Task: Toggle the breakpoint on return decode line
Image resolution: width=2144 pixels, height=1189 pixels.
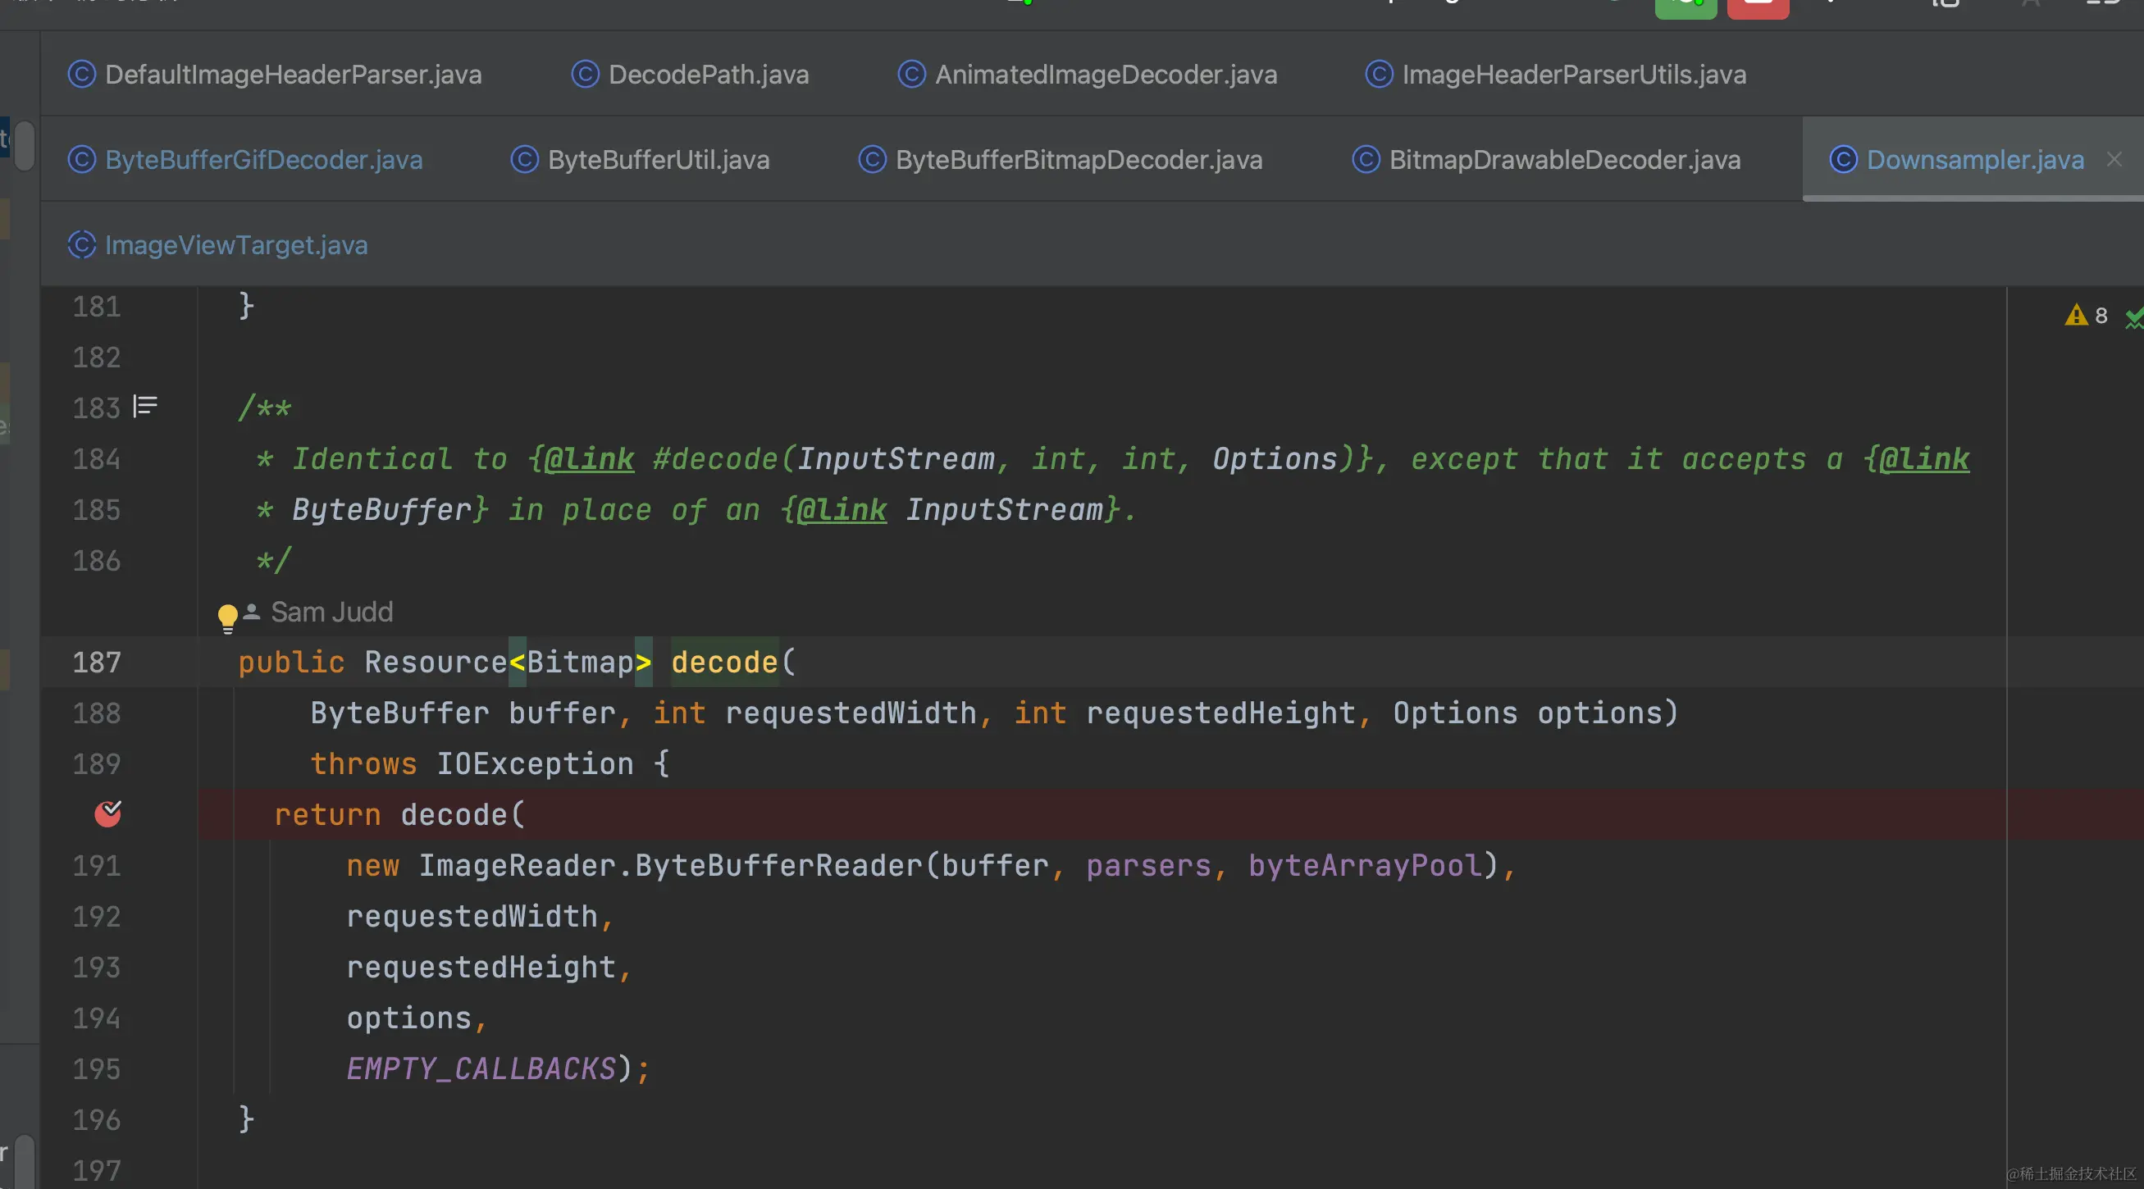Action: pos(108,813)
